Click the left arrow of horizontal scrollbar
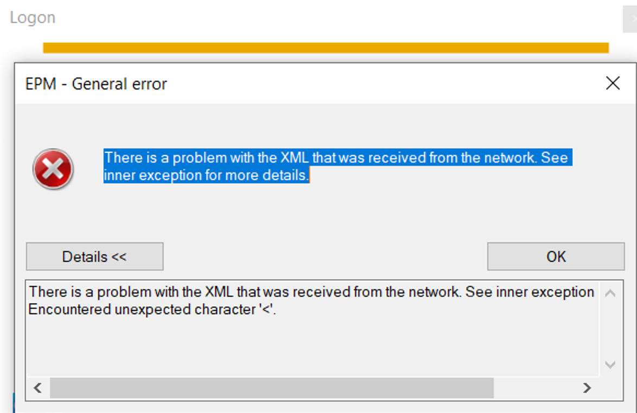 pyautogui.click(x=38, y=388)
